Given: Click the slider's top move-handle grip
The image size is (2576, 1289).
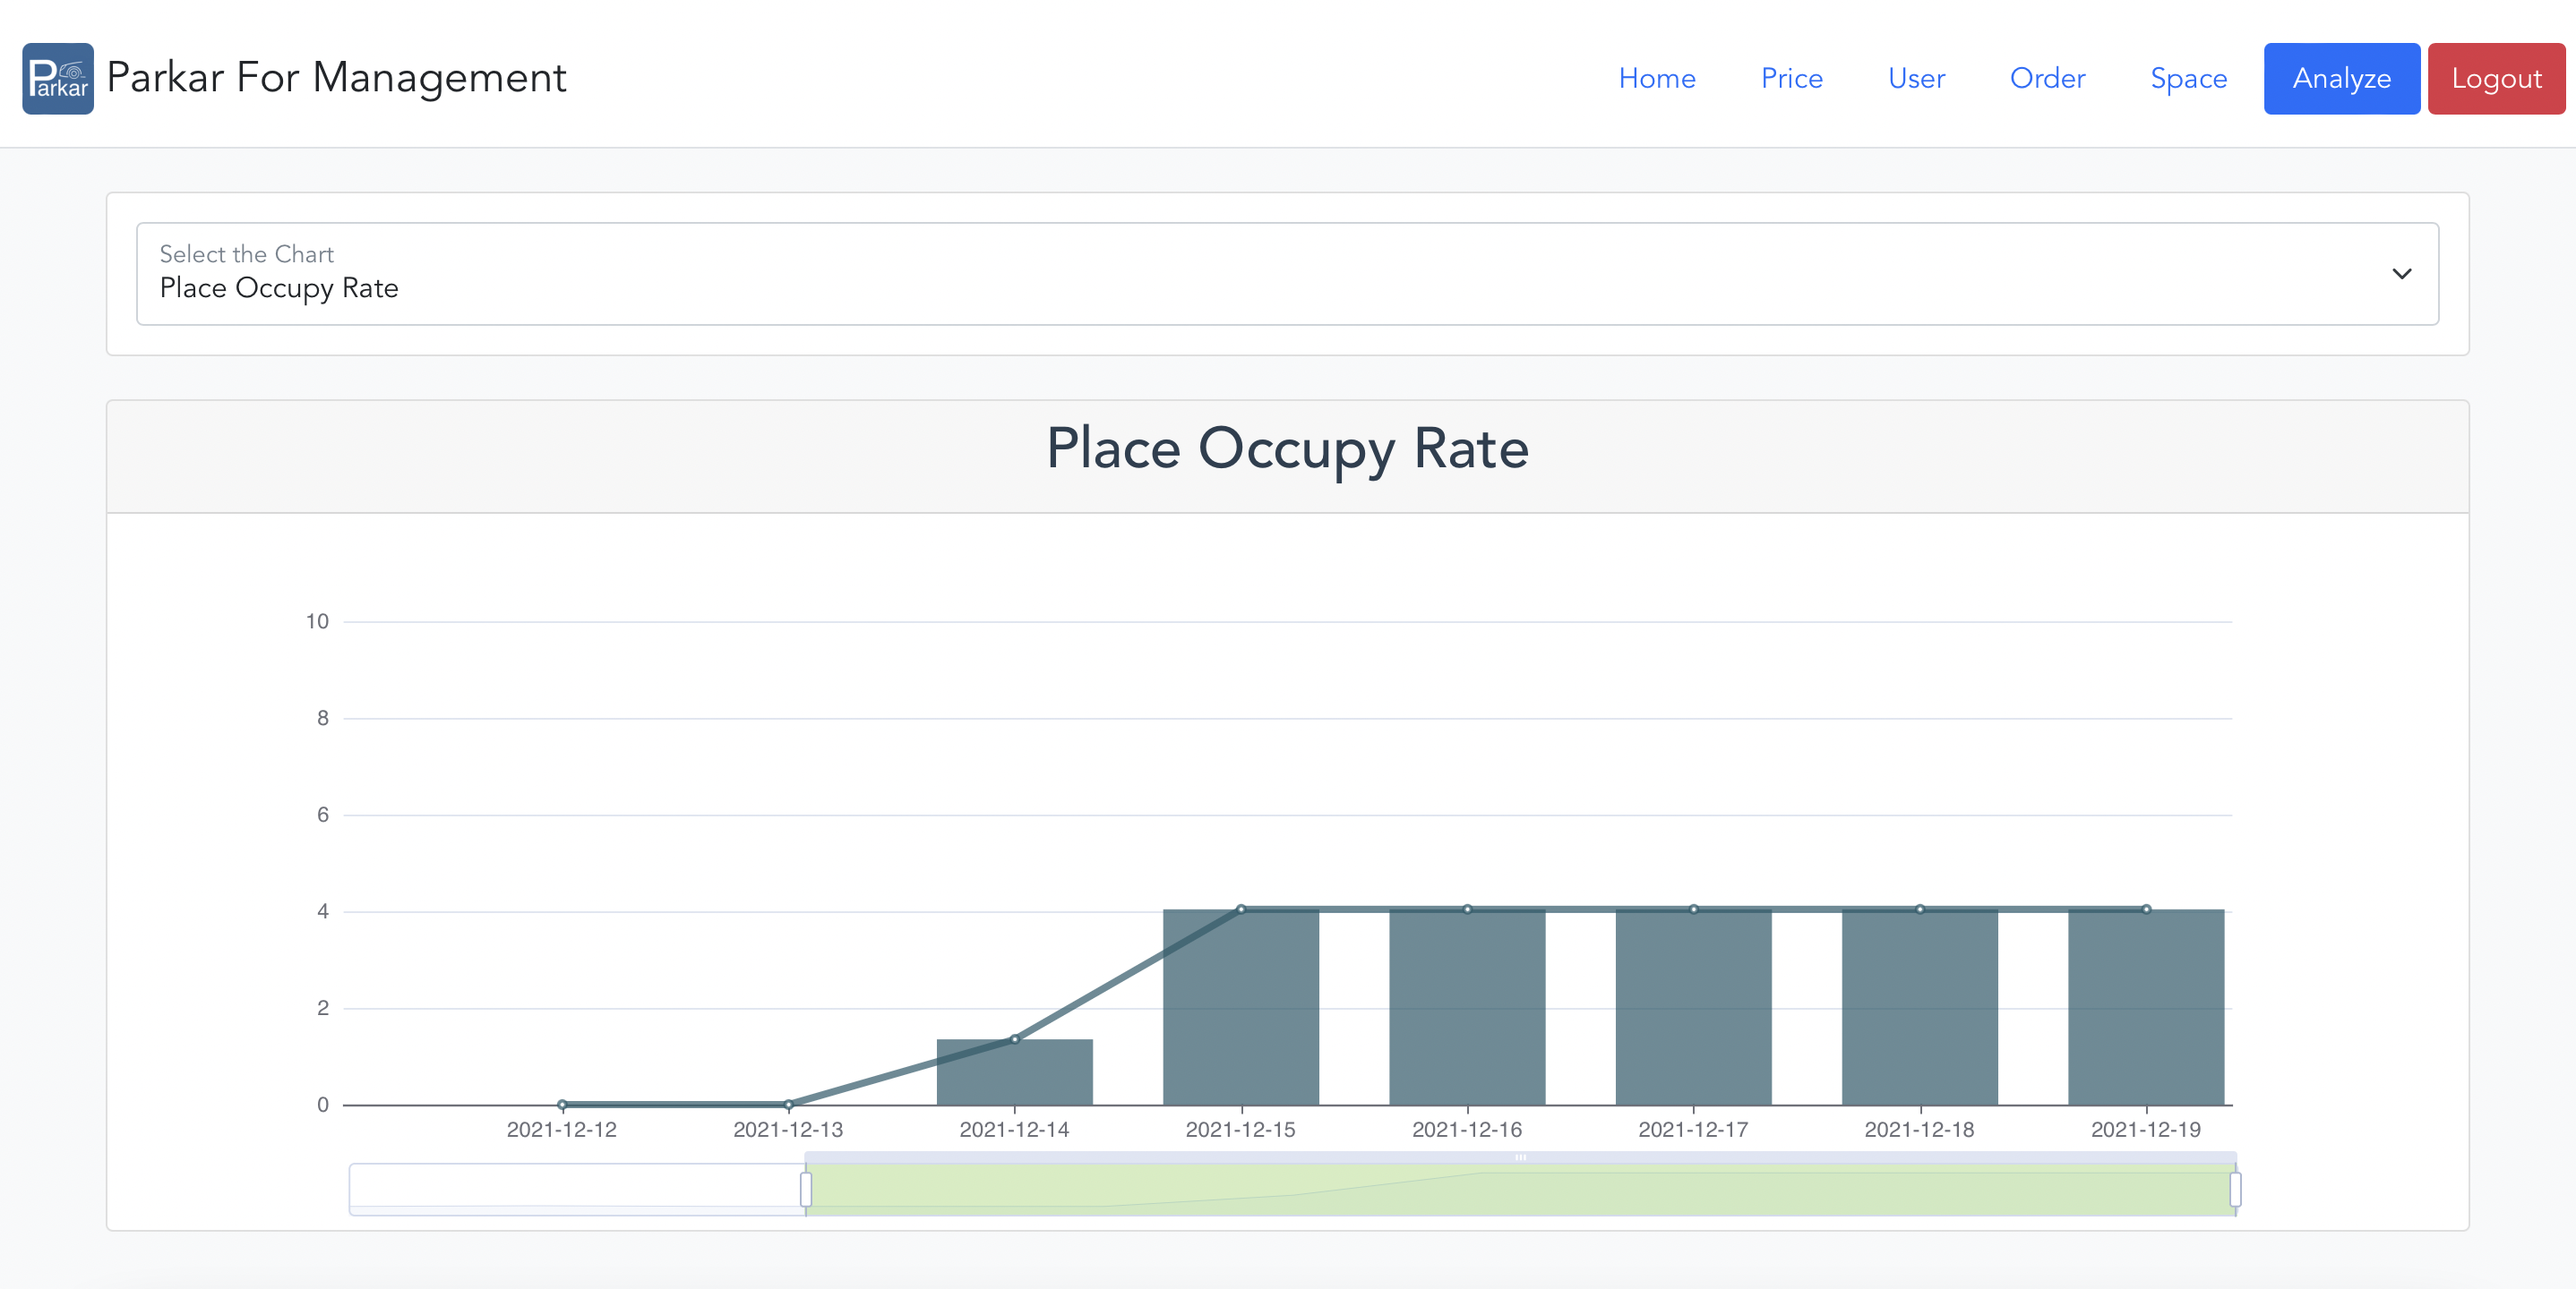Looking at the screenshot, I should click(x=1520, y=1157).
